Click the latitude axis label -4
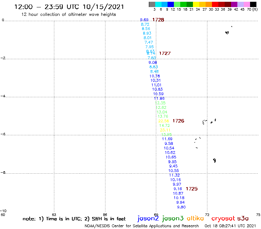Image resolution: width=261 pixels, height=229 pixels. point(3,96)
